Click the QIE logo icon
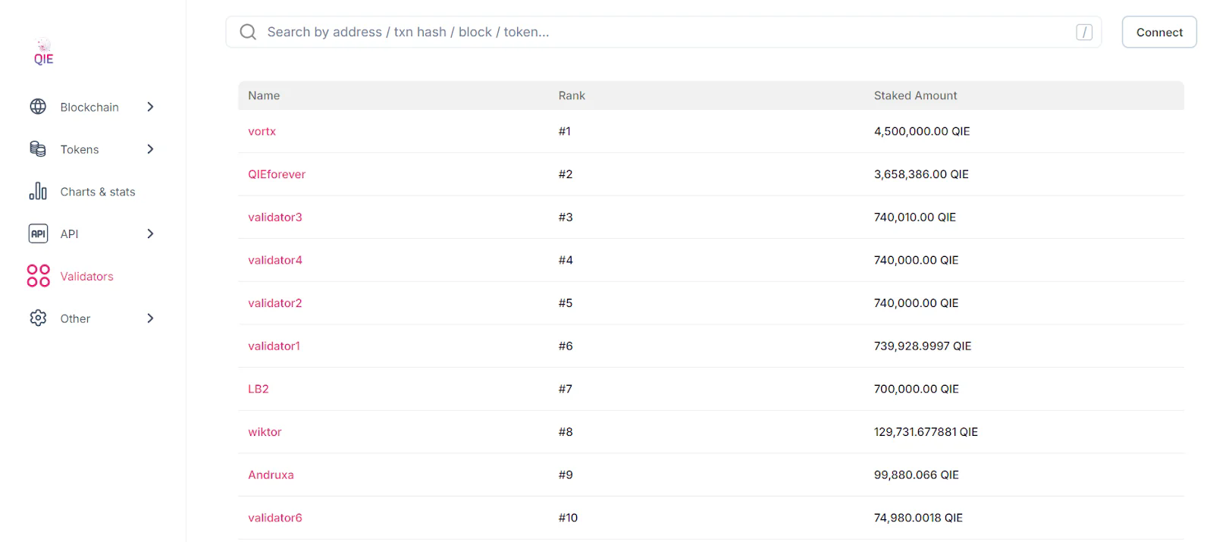This screenshot has width=1213, height=542. point(44,52)
